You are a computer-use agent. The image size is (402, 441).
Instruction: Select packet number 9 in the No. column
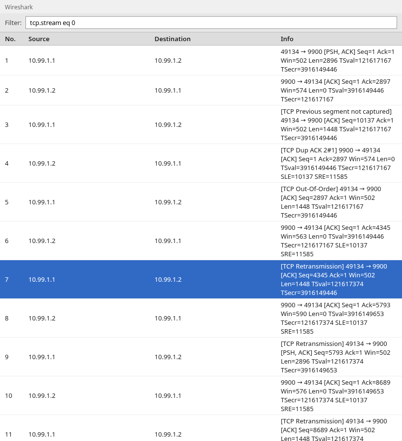pyautogui.click(x=7, y=357)
